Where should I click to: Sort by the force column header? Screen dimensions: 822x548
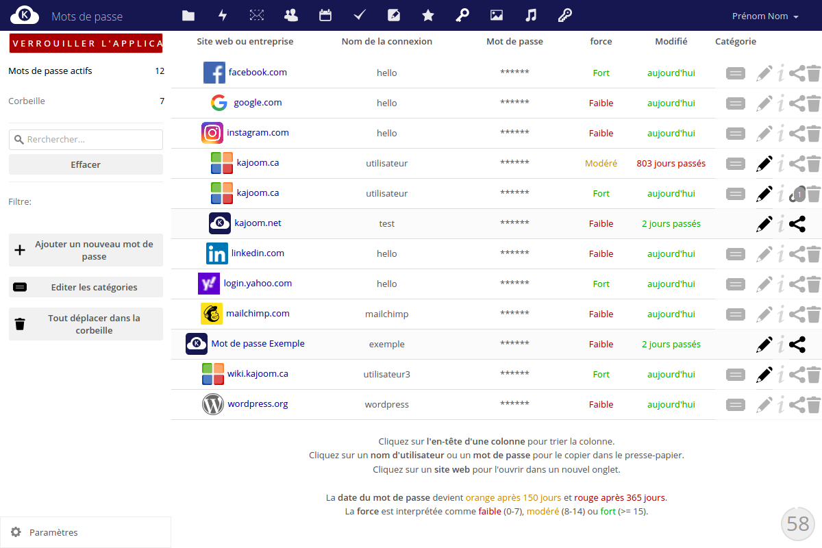[601, 41]
